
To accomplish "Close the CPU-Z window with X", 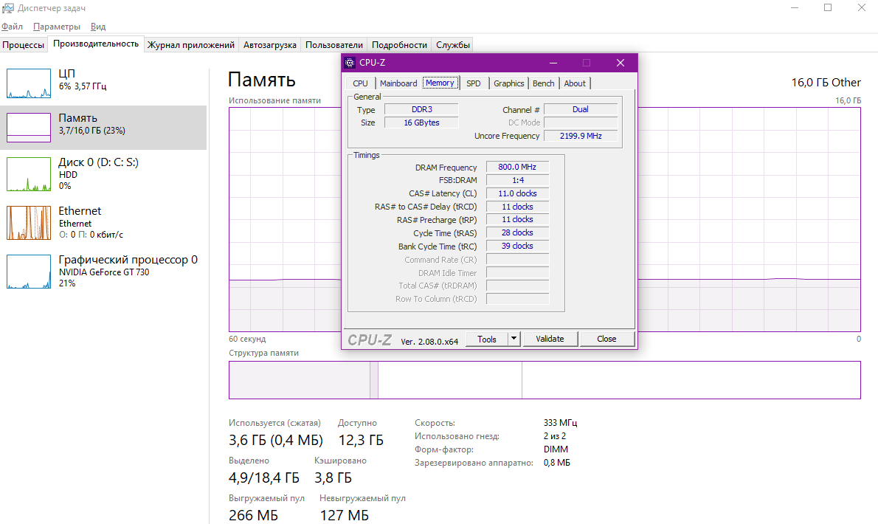I will (x=621, y=63).
